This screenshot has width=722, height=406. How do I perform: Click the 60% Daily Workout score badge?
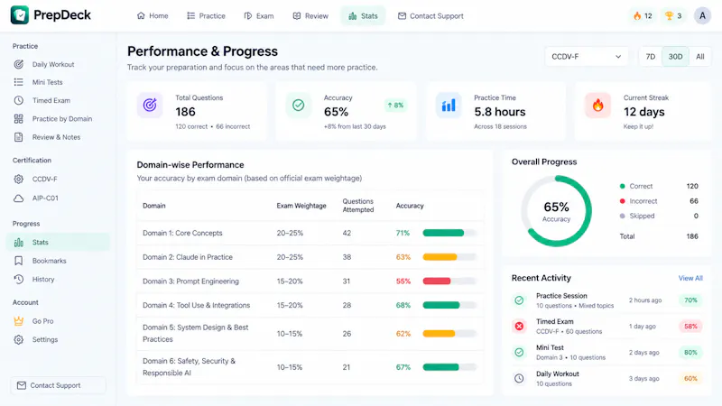pos(690,378)
